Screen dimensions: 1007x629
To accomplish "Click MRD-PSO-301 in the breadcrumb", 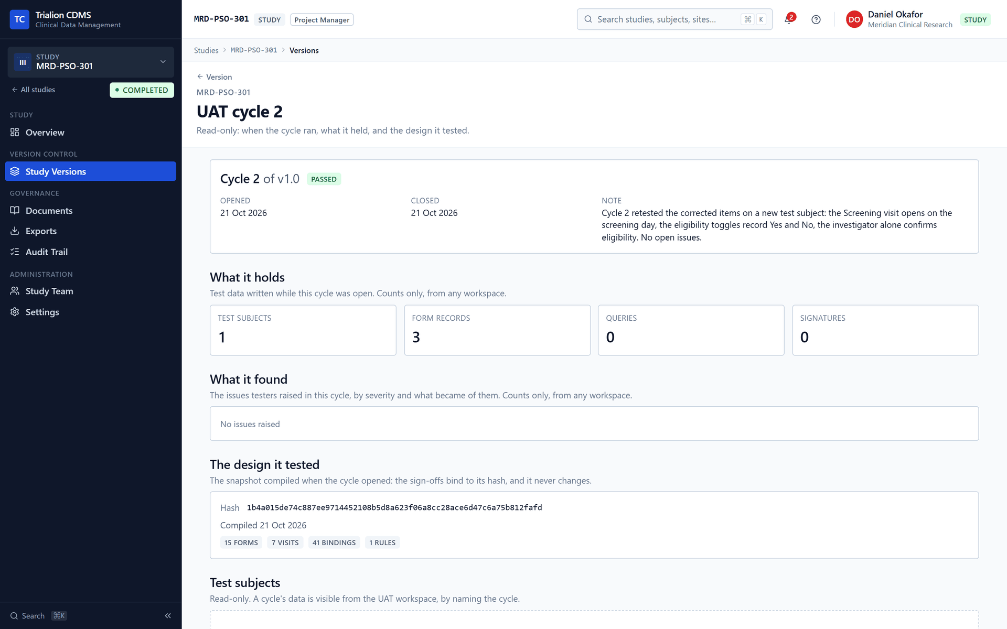I will 254,50.
